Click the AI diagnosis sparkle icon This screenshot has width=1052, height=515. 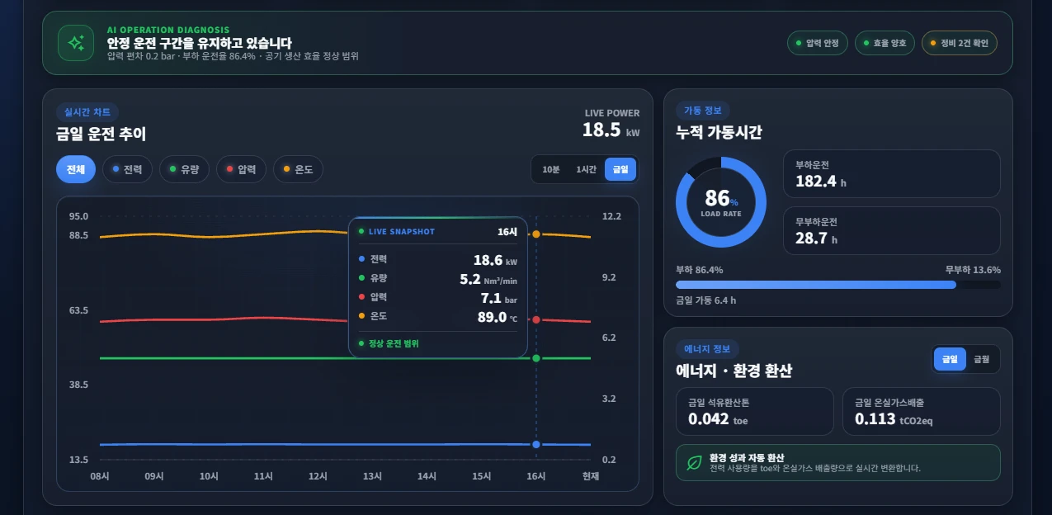pyautogui.click(x=76, y=43)
